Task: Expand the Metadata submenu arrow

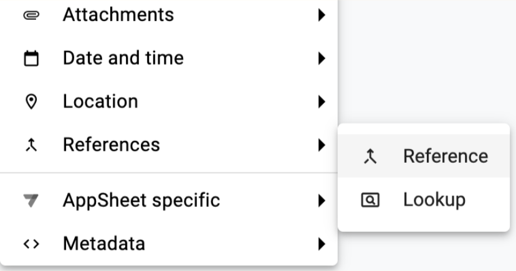Action: (x=322, y=244)
